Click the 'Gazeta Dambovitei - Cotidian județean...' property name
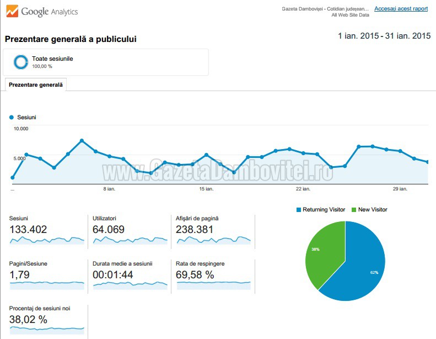The height and width of the screenshot is (339, 436). point(325,9)
